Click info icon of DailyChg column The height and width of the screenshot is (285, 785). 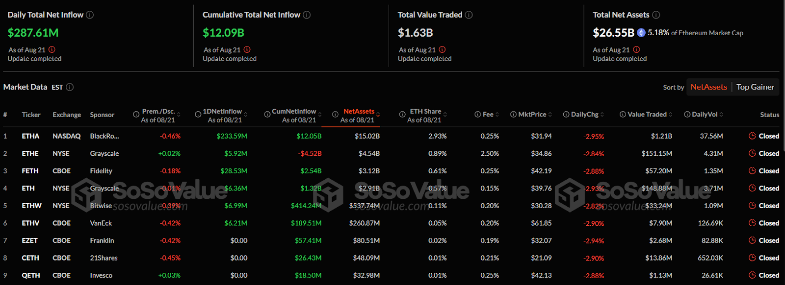566,114
